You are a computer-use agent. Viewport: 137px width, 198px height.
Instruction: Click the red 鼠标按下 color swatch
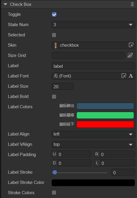point(105,124)
